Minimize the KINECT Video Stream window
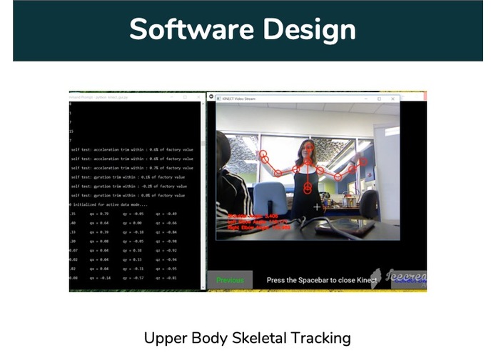Screen dimensions: 496x353 point(366,99)
